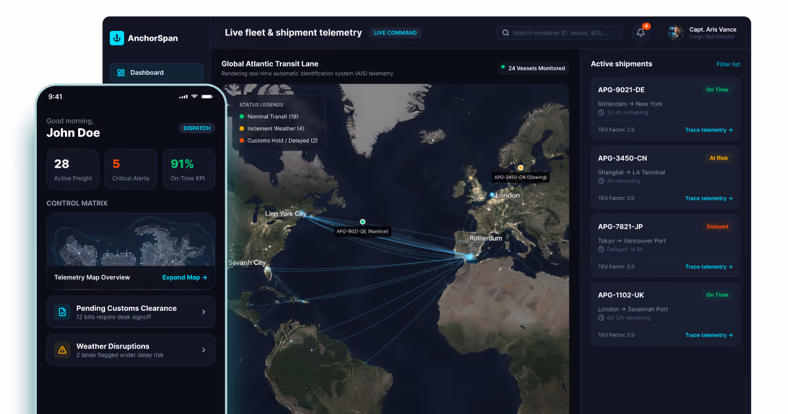Image resolution: width=788 pixels, height=414 pixels.
Task: Click the On Time badge of APG-9021-DE
Action: point(717,90)
